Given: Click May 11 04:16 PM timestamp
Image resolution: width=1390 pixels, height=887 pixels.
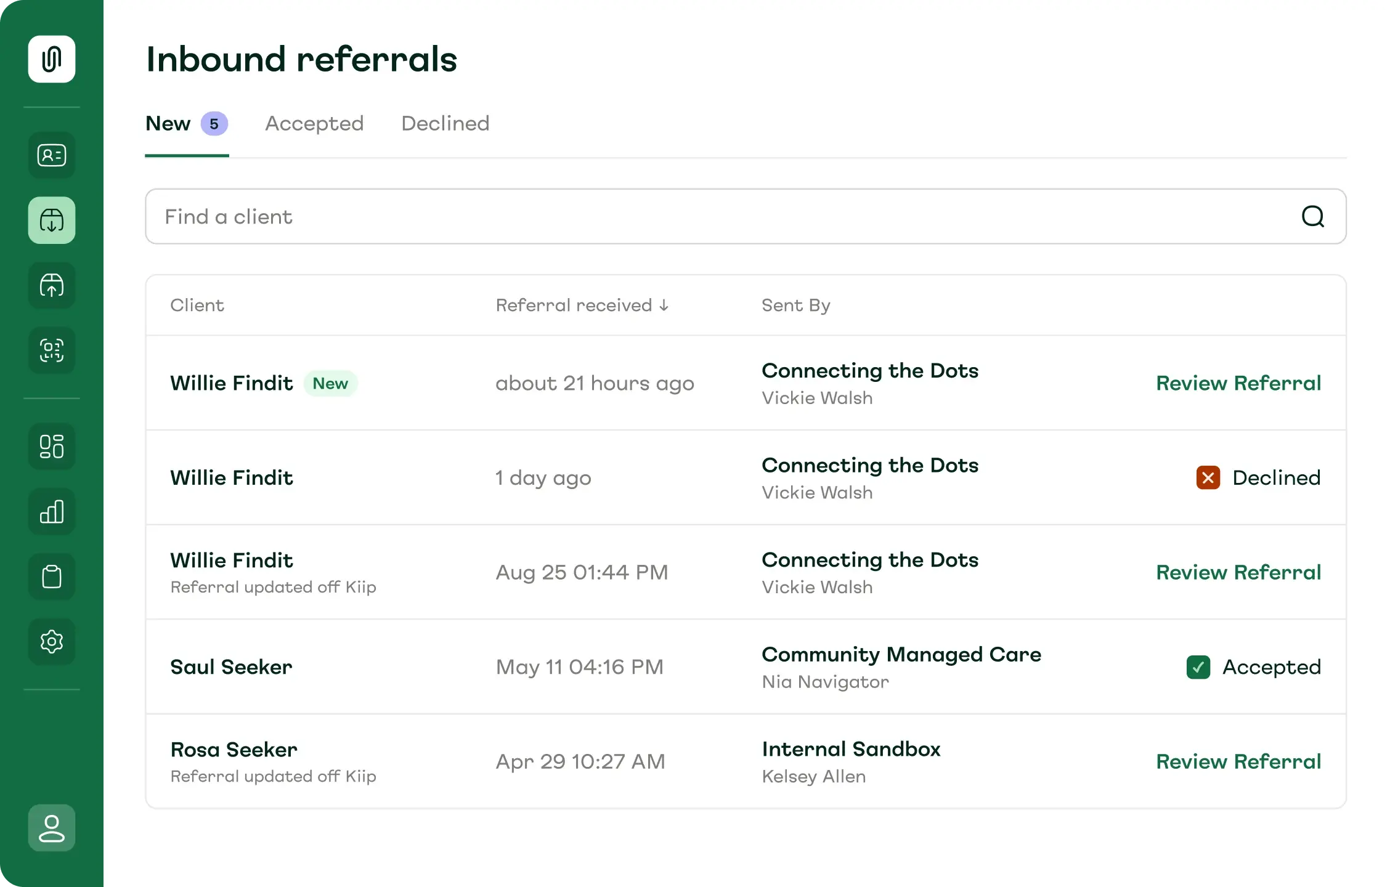Looking at the screenshot, I should [580, 667].
